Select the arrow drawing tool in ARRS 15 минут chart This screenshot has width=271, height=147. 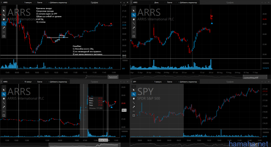click(x=4, y=107)
